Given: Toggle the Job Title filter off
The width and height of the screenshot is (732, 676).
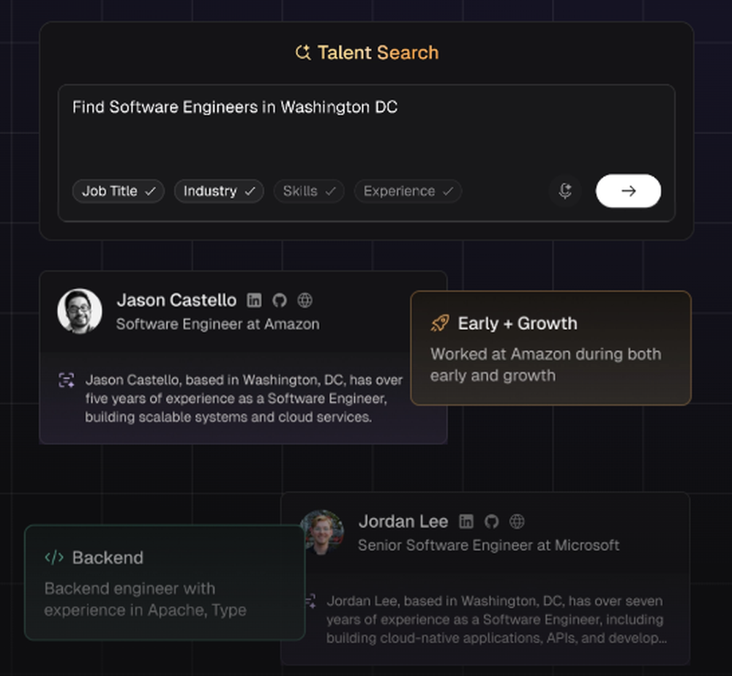Looking at the screenshot, I should click(x=118, y=191).
